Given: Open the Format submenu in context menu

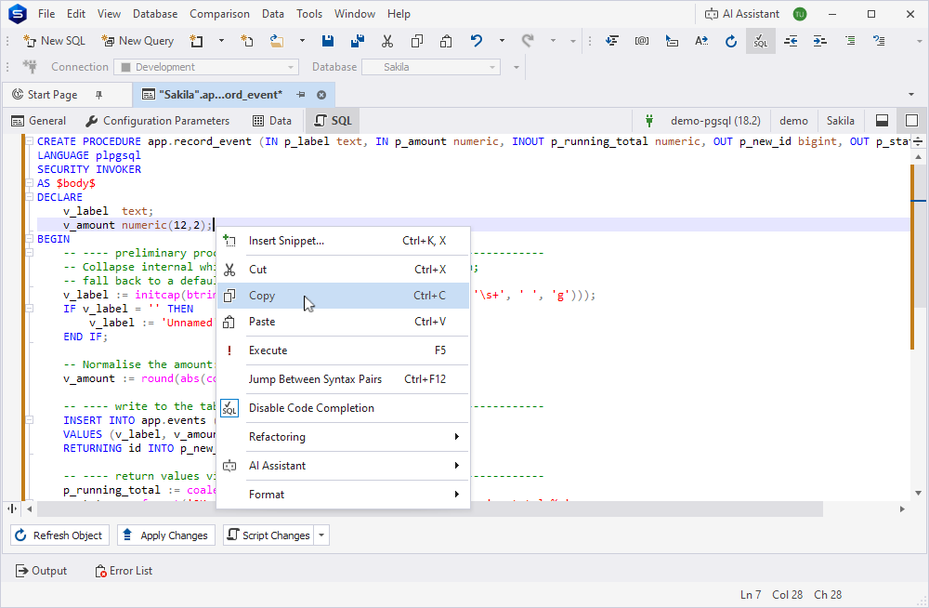Looking at the screenshot, I should (x=343, y=494).
